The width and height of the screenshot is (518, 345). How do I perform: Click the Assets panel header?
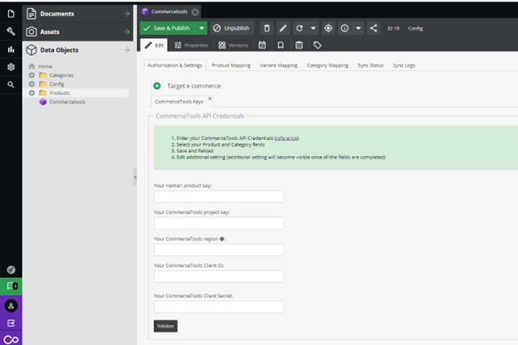[x=78, y=32]
